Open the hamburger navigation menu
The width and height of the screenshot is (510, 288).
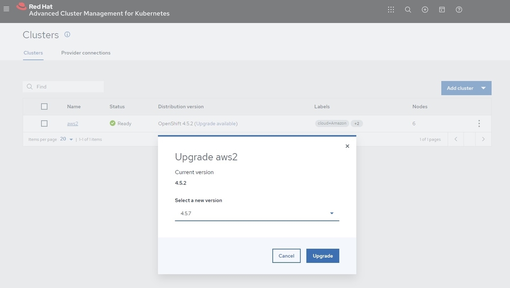(6, 9)
